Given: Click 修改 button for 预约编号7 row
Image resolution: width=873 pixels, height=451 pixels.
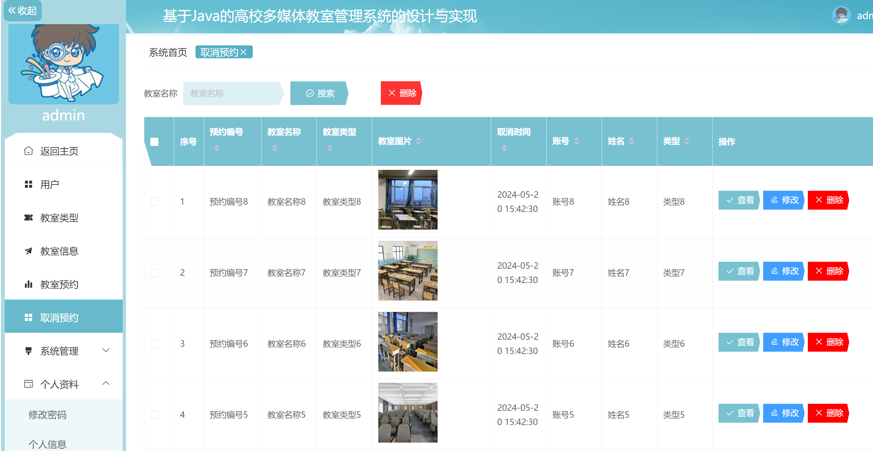Looking at the screenshot, I should point(784,271).
